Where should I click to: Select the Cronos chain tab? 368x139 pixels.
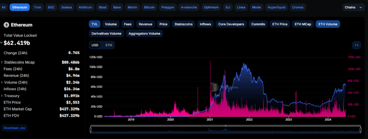point(298,7)
